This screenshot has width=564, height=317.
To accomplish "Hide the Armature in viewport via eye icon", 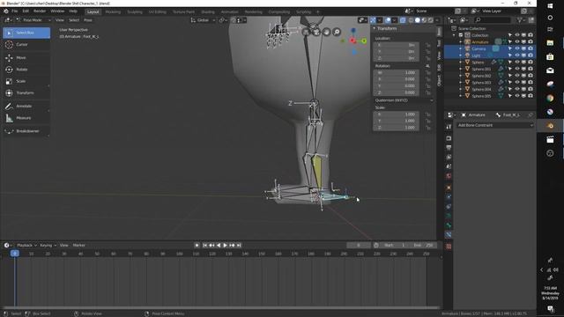I will [x=517, y=42].
